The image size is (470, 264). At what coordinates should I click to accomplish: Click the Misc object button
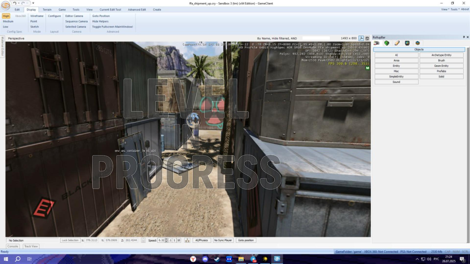(x=396, y=71)
